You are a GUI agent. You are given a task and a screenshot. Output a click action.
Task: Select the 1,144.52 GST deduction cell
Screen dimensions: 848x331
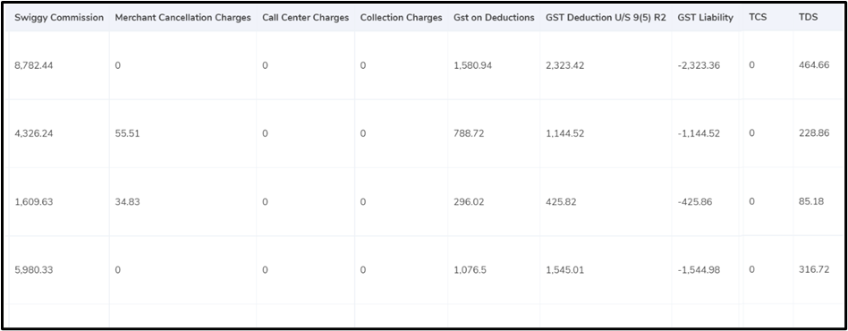click(565, 133)
